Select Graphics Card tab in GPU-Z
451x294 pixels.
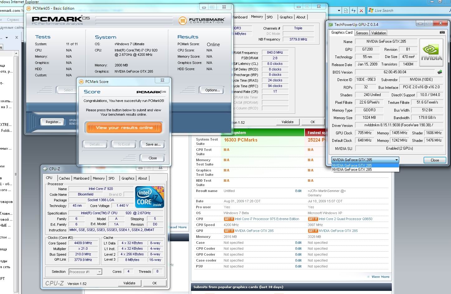click(x=342, y=32)
